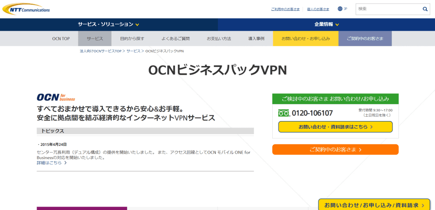Click orange ご契約中のお客さま button

(x=335, y=149)
